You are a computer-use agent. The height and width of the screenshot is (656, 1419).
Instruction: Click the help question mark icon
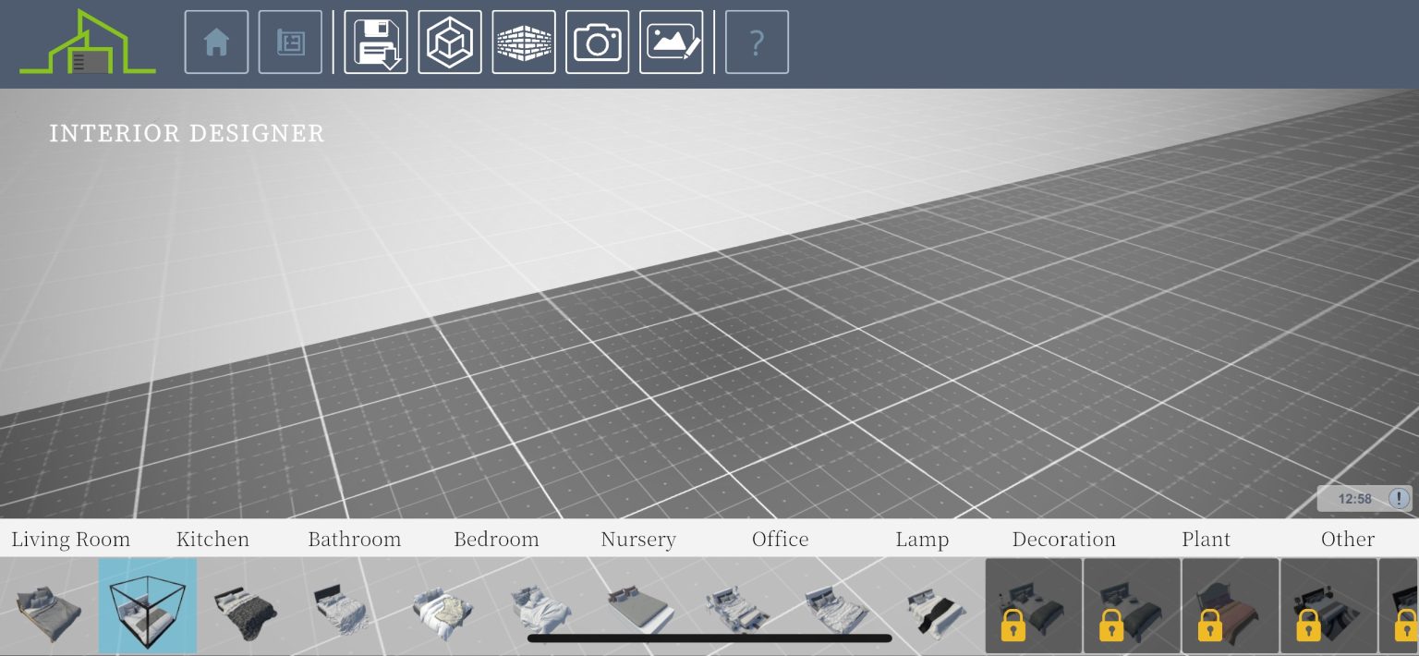point(757,42)
